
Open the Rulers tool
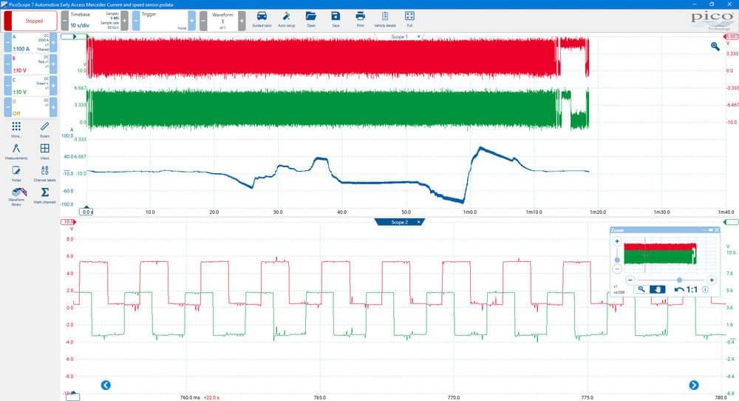pyautogui.click(x=45, y=129)
